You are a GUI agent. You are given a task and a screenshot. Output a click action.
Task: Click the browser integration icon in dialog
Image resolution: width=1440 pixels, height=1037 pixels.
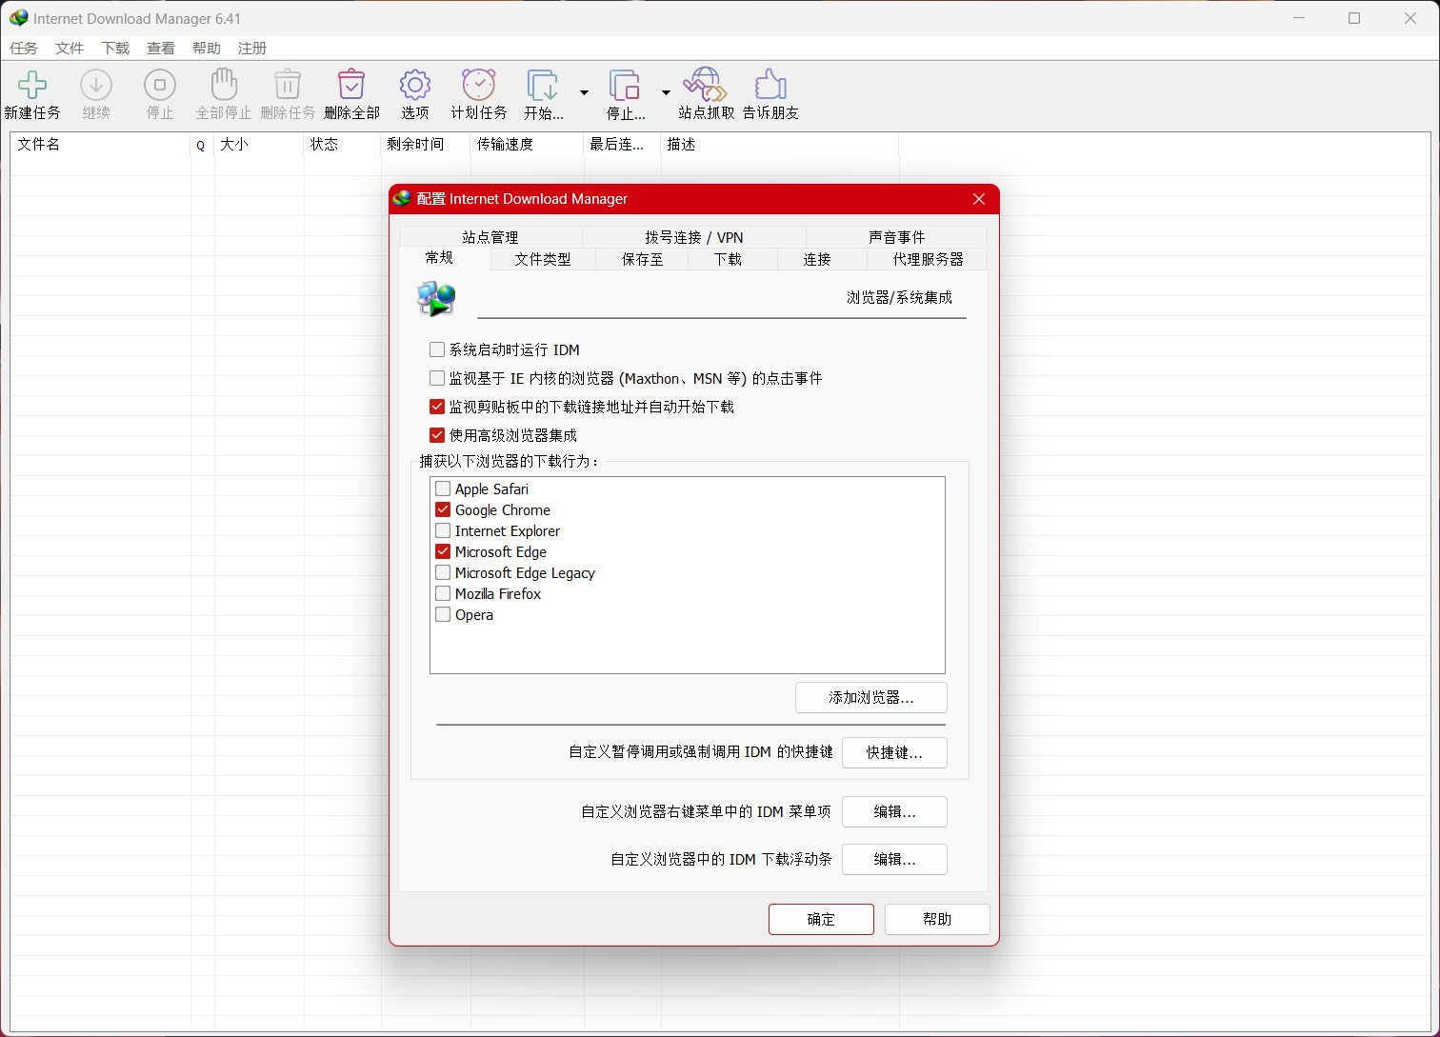[436, 299]
